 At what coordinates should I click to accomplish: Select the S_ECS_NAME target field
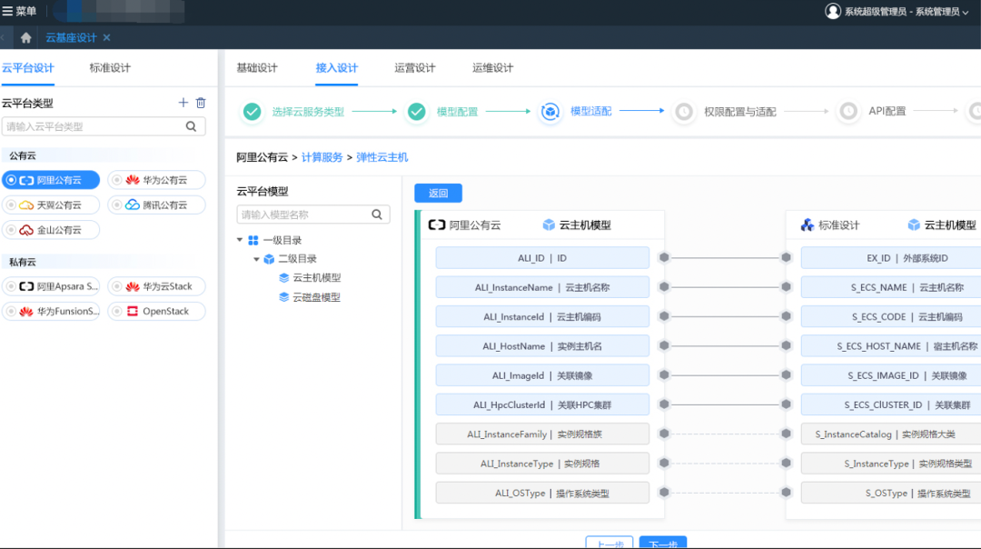891,287
